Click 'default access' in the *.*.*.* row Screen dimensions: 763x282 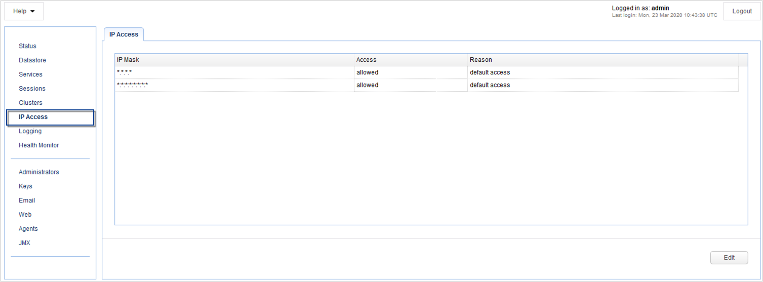pos(490,72)
